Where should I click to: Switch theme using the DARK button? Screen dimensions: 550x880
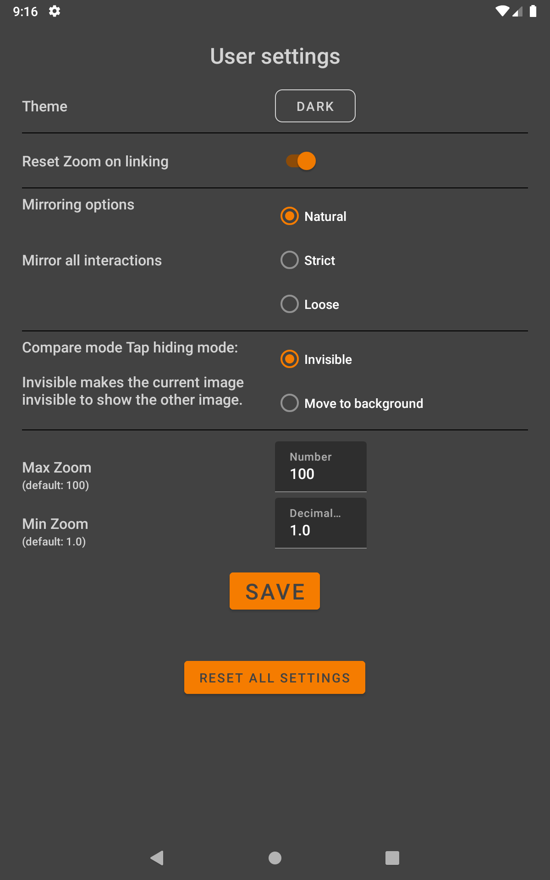click(315, 106)
